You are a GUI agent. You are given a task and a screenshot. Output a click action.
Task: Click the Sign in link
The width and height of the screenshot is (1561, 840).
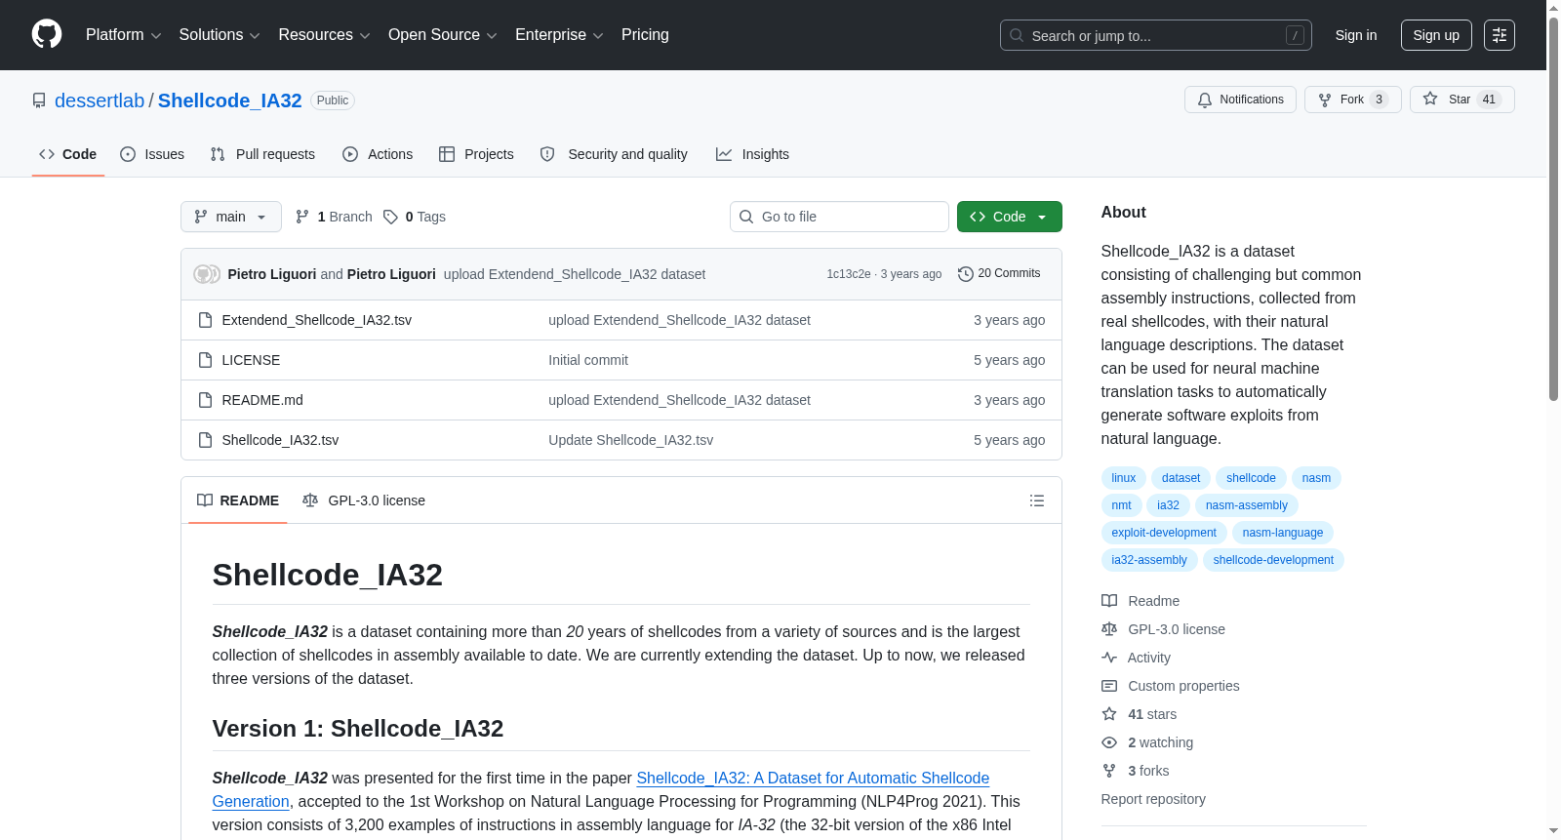1356,35
